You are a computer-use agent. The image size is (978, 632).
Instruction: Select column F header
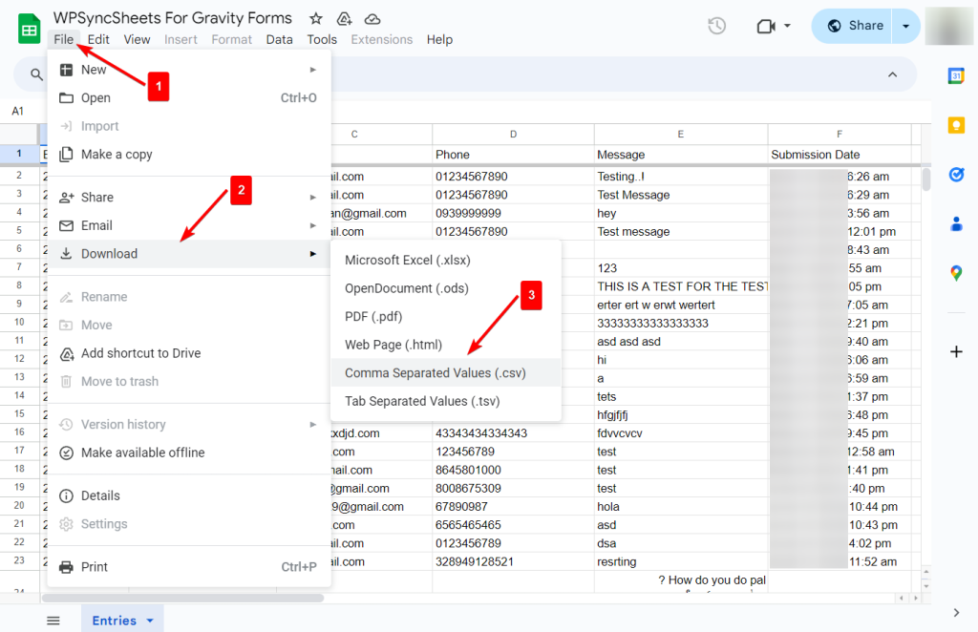tap(840, 134)
